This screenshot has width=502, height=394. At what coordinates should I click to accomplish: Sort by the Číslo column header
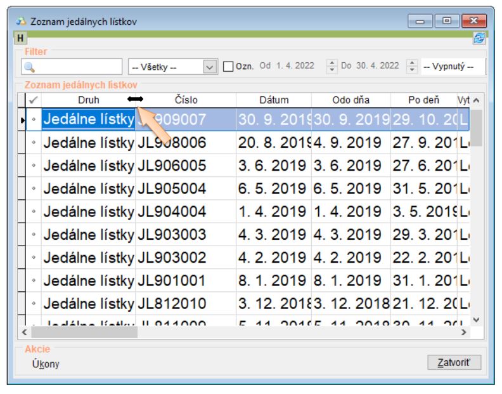coord(186,100)
